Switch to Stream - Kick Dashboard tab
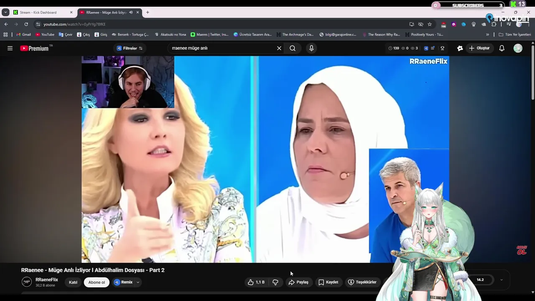The width and height of the screenshot is (535, 301). point(42,13)
